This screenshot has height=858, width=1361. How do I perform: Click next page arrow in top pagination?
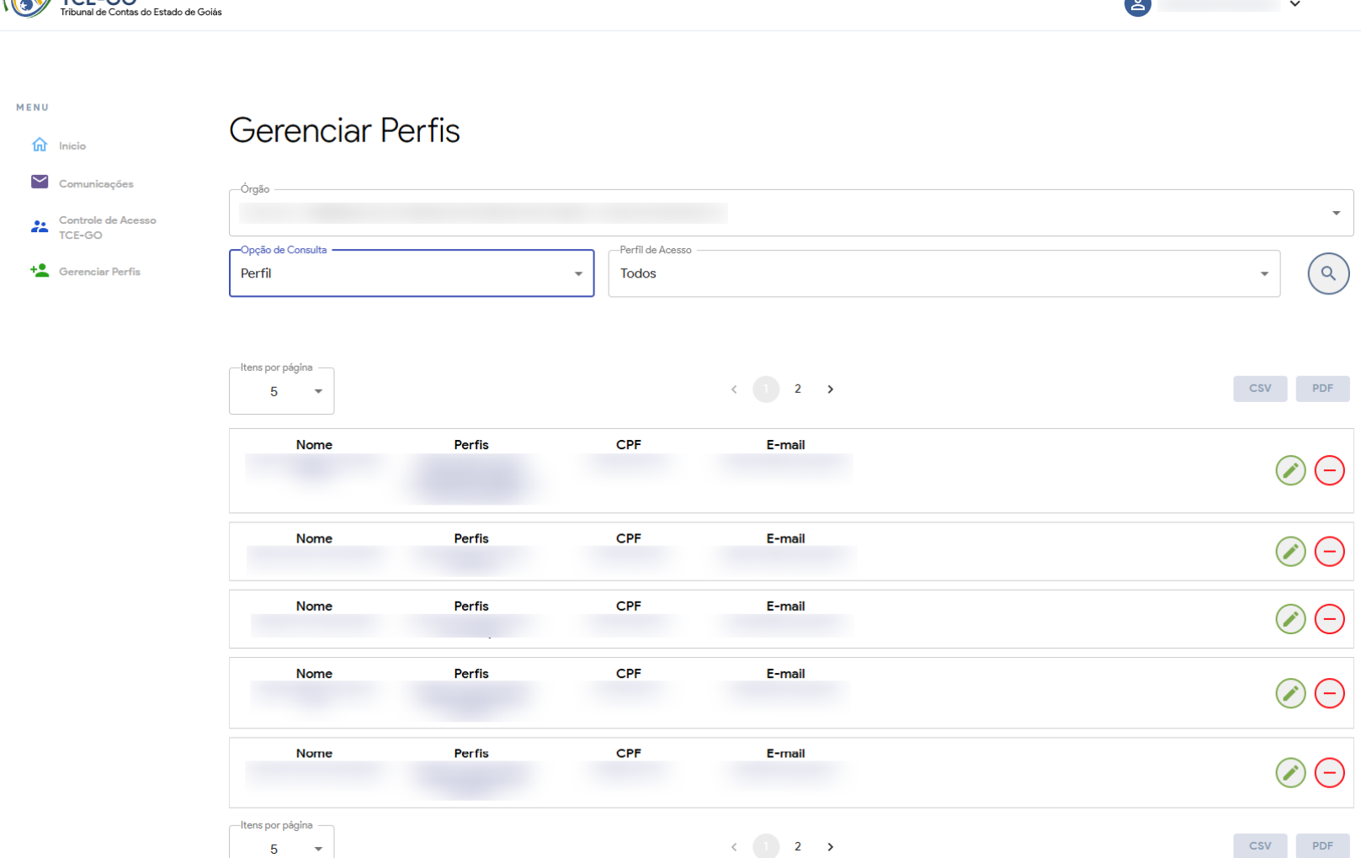point(830,389)
